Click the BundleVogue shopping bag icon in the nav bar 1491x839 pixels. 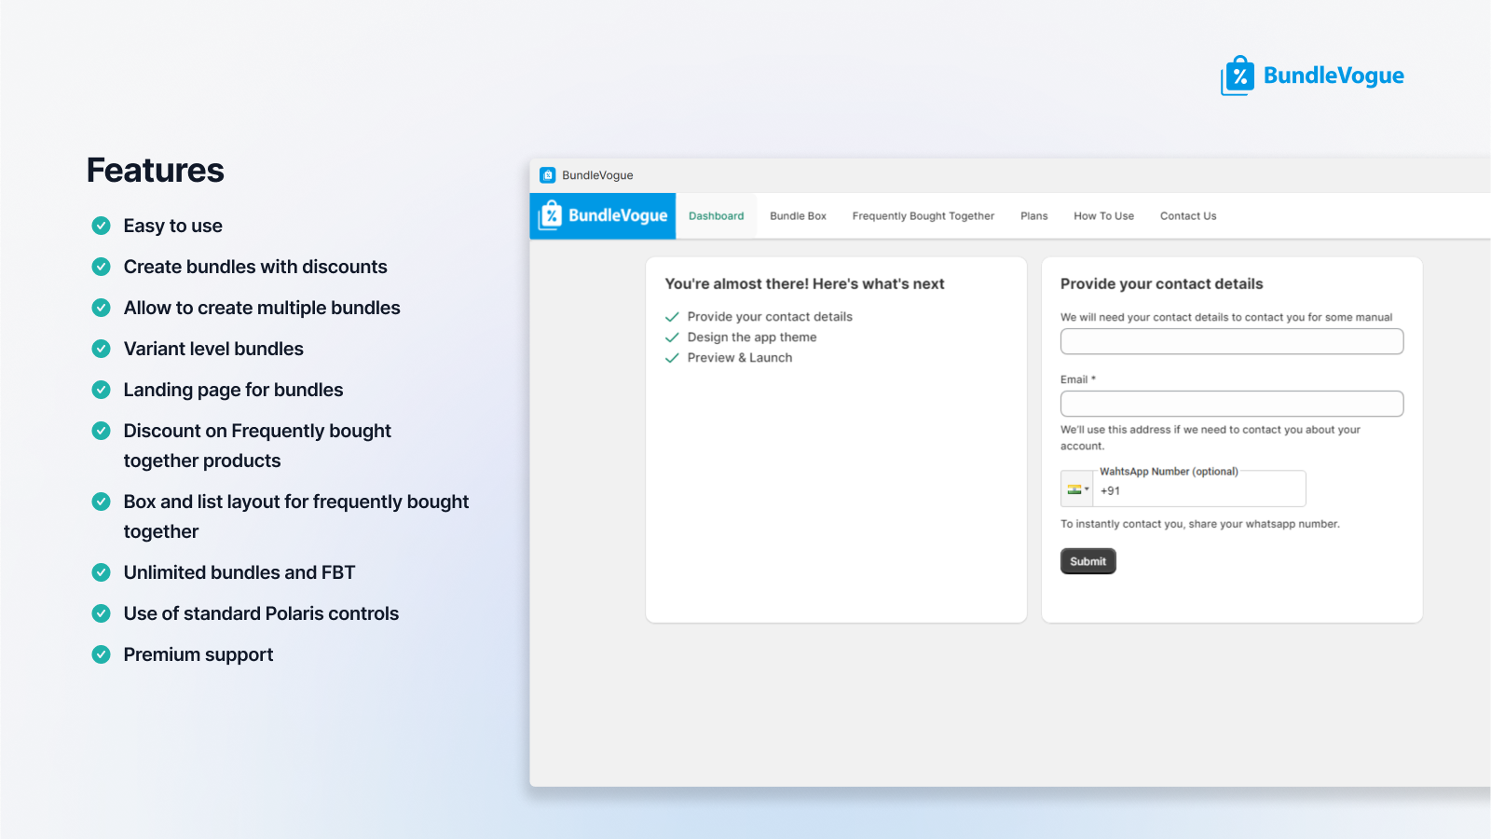(551, 215)
